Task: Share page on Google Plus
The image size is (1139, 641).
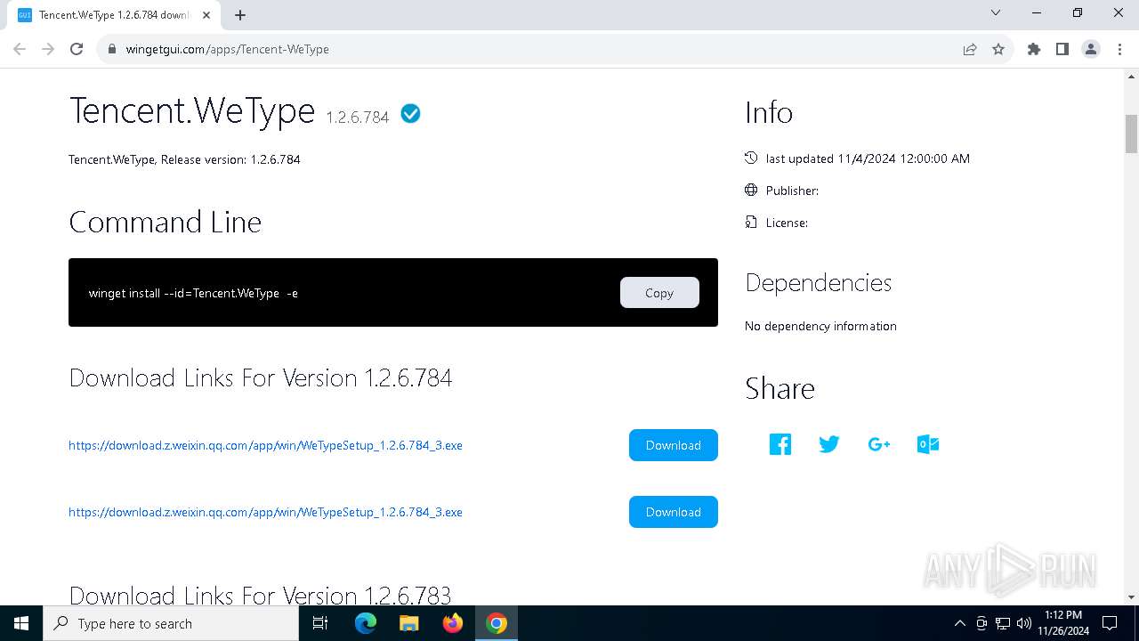Action: 879,444
